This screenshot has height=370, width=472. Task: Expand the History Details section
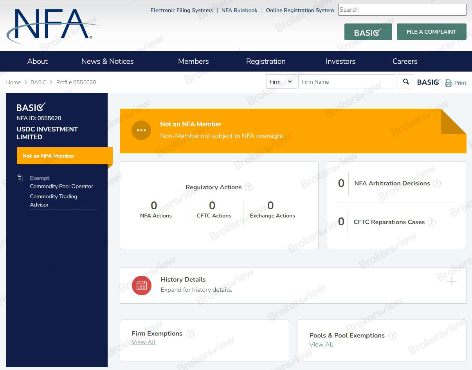452,281
